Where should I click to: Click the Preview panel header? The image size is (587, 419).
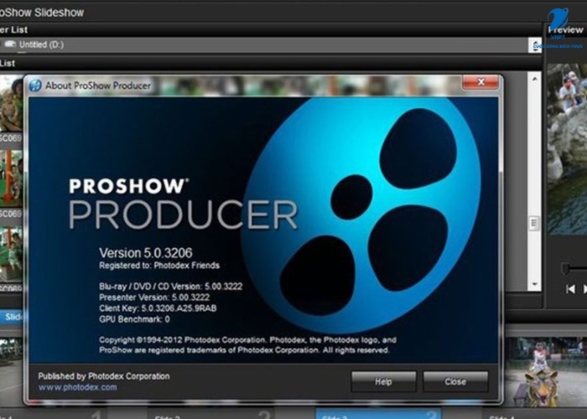pyautogui.click(x=566, y=30)
